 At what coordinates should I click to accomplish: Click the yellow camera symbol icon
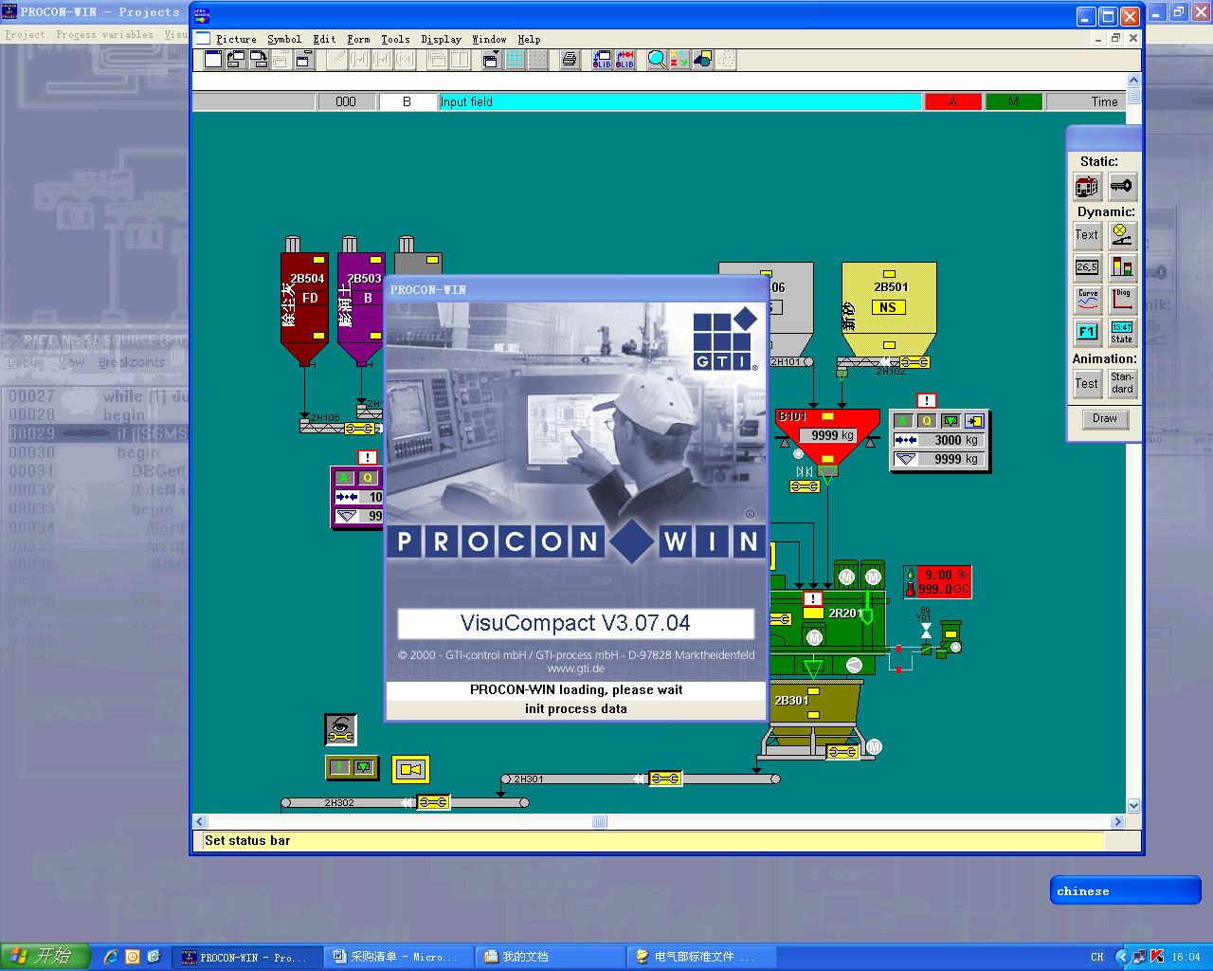pyautogui.click(x=410, y=769)
